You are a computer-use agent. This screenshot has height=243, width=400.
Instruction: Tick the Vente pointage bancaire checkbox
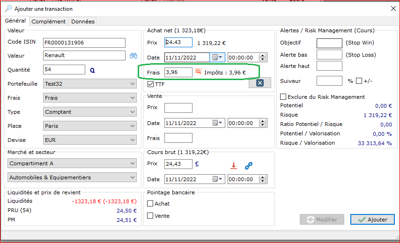click(150, 216)
